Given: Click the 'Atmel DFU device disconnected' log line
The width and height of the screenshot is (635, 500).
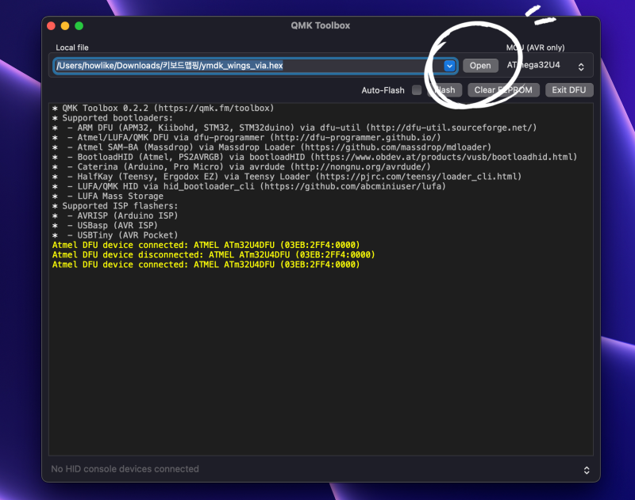Looking at the screenshot, I should coord(214,254).
